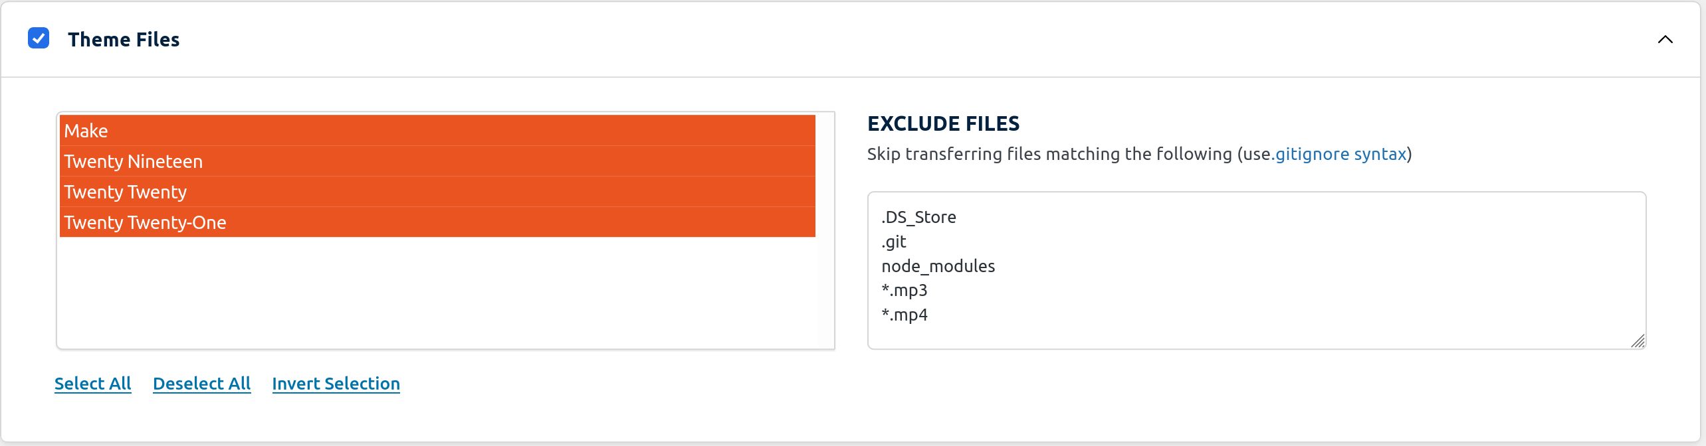Click the .git line in textarea
Viewport: 1706px width, 446px height.
(894, 242)
